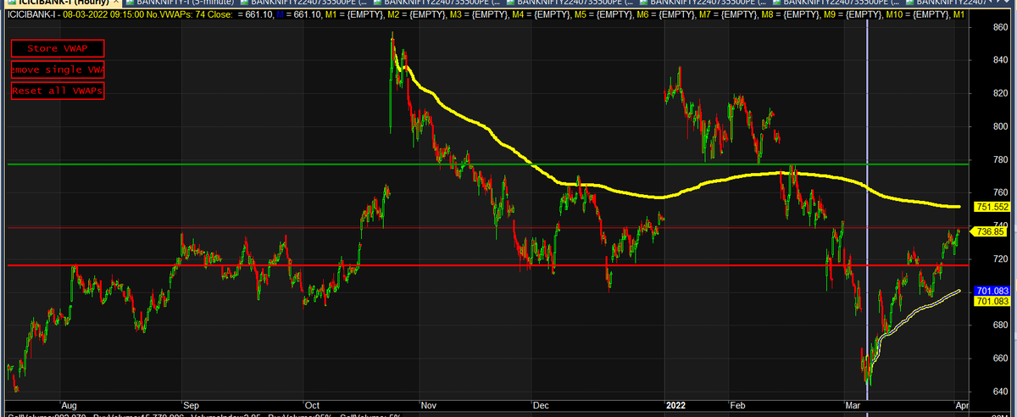Click the Feb label on time axis
The height and width of the screenshot is (417, 1017).
tap(740, 406)
